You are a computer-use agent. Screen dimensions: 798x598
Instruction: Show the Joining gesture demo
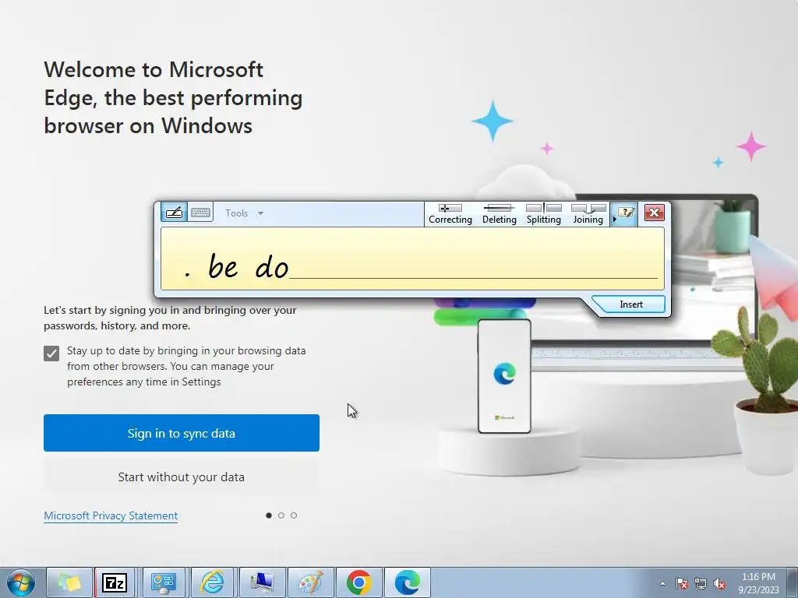[588, 214]
